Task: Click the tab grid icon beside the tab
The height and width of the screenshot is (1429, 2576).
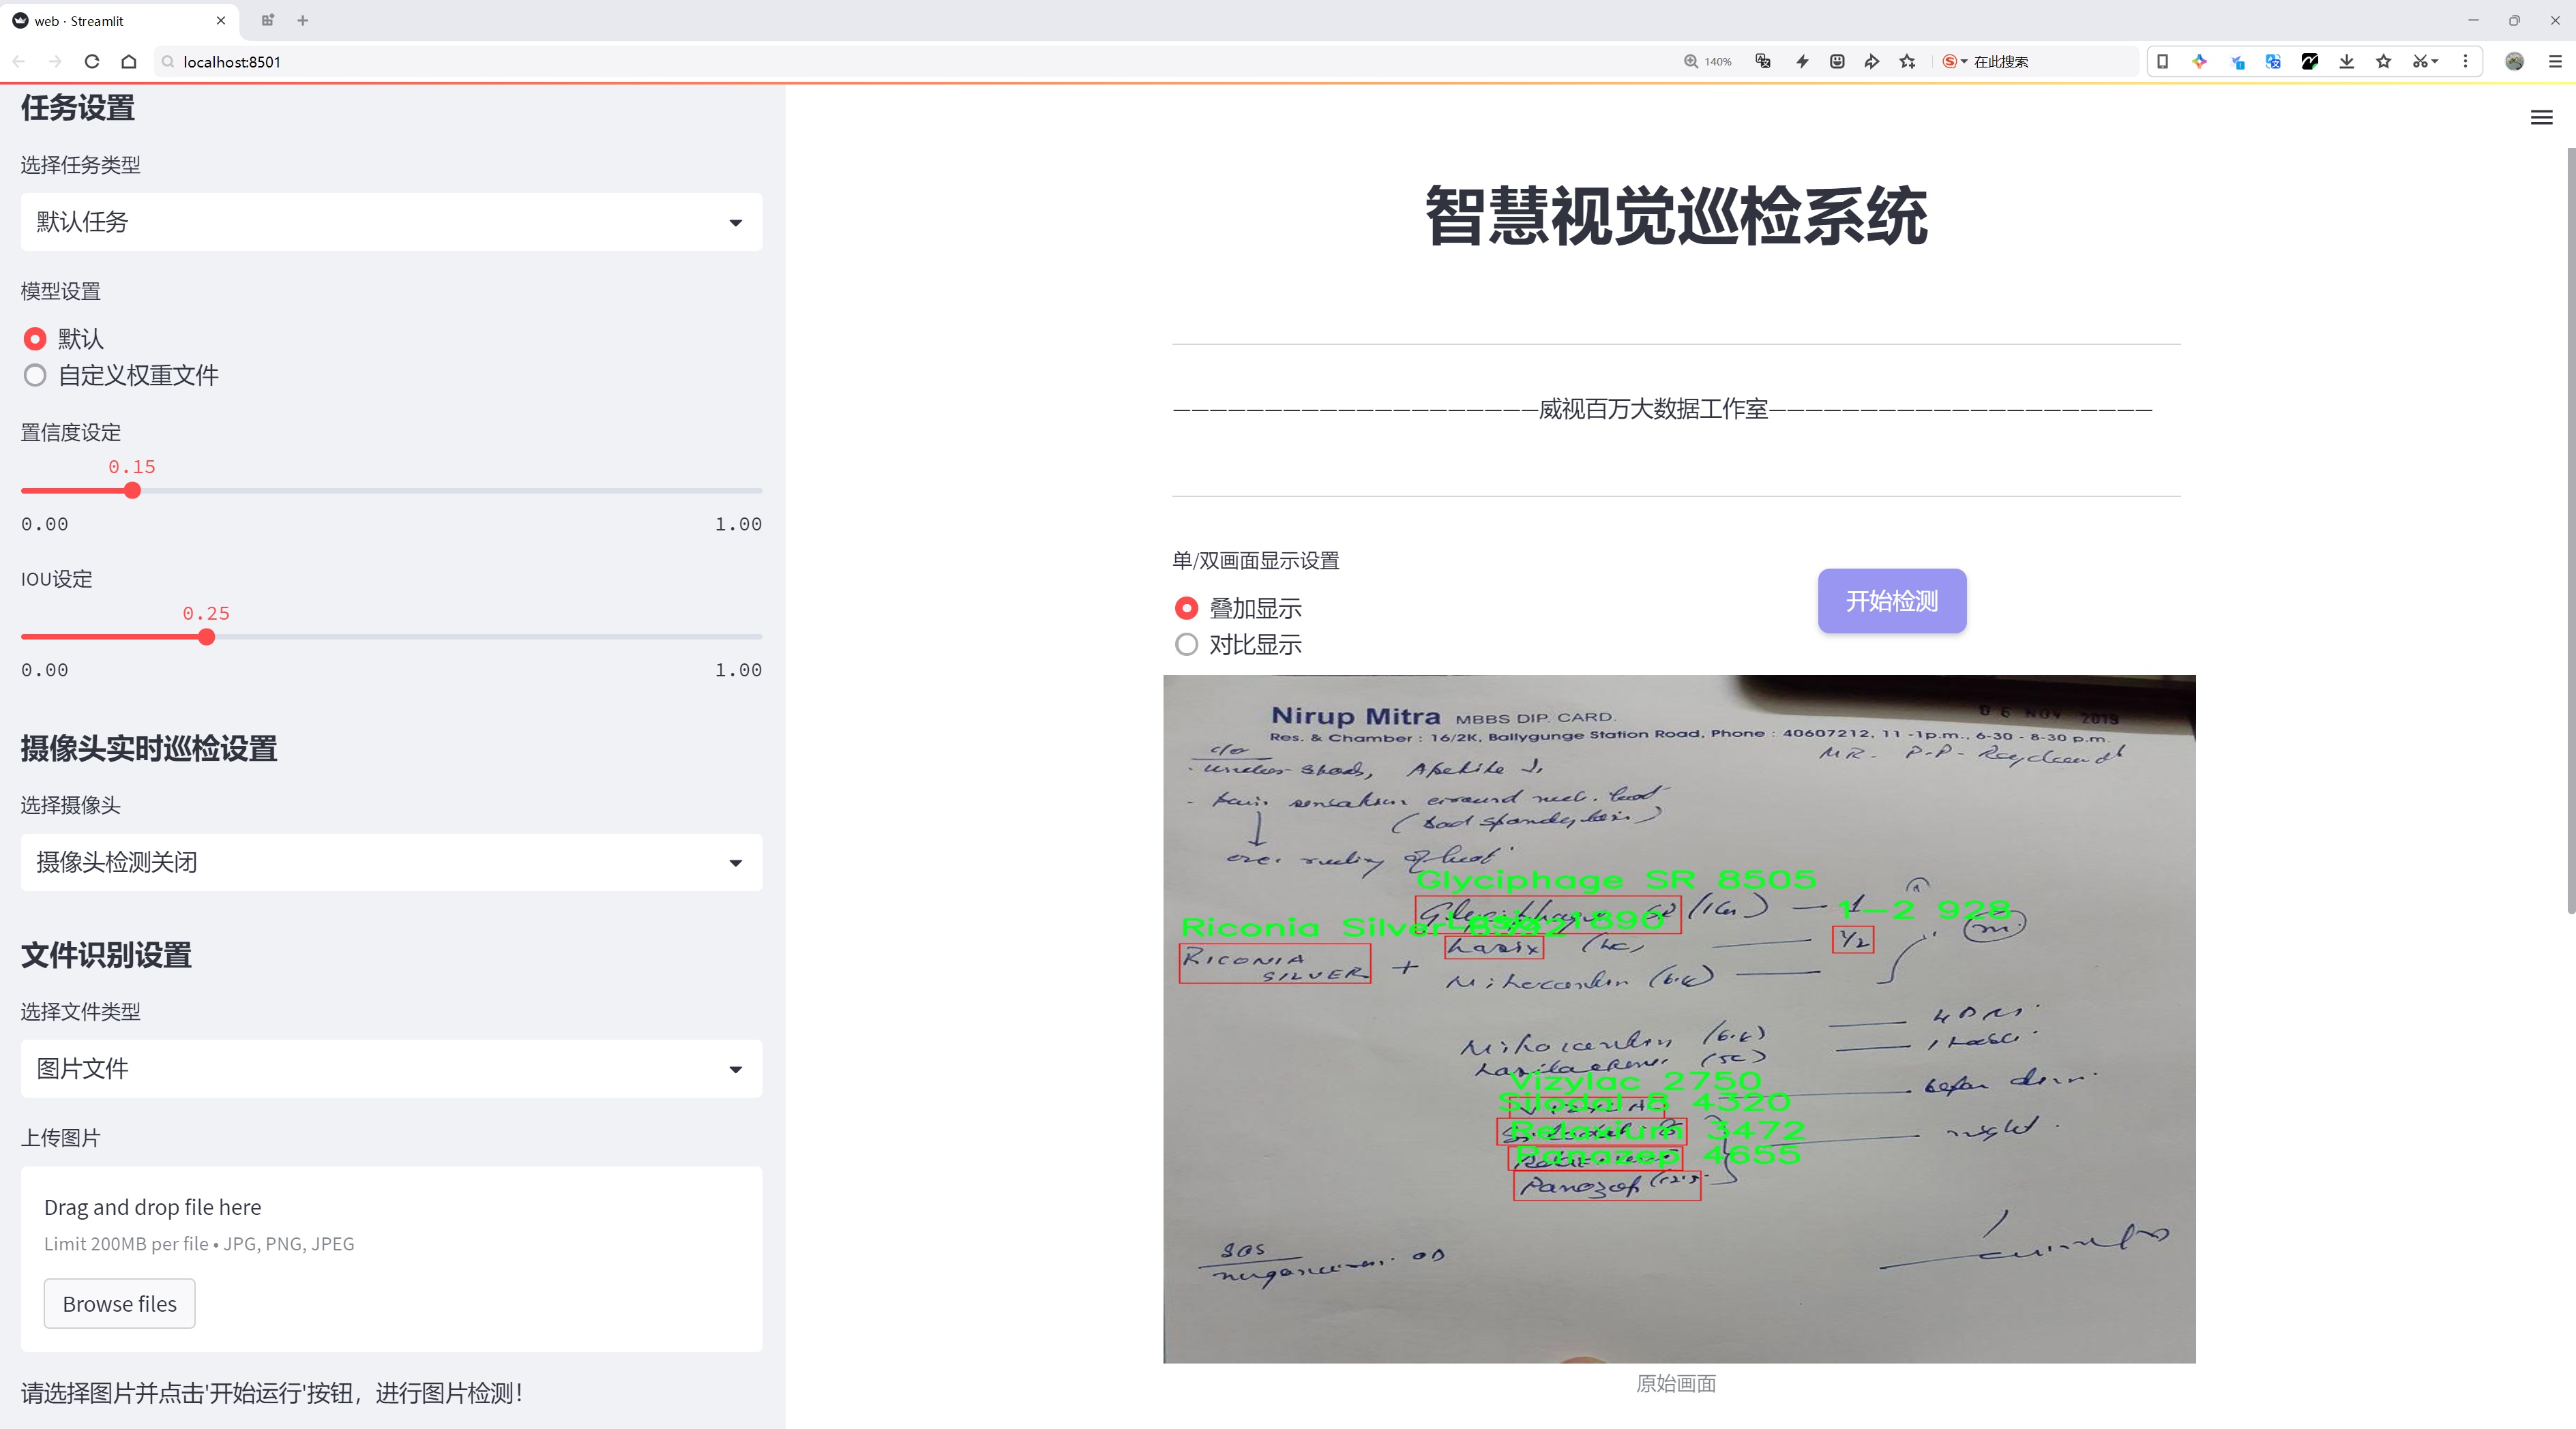Action: click(267, 20)
